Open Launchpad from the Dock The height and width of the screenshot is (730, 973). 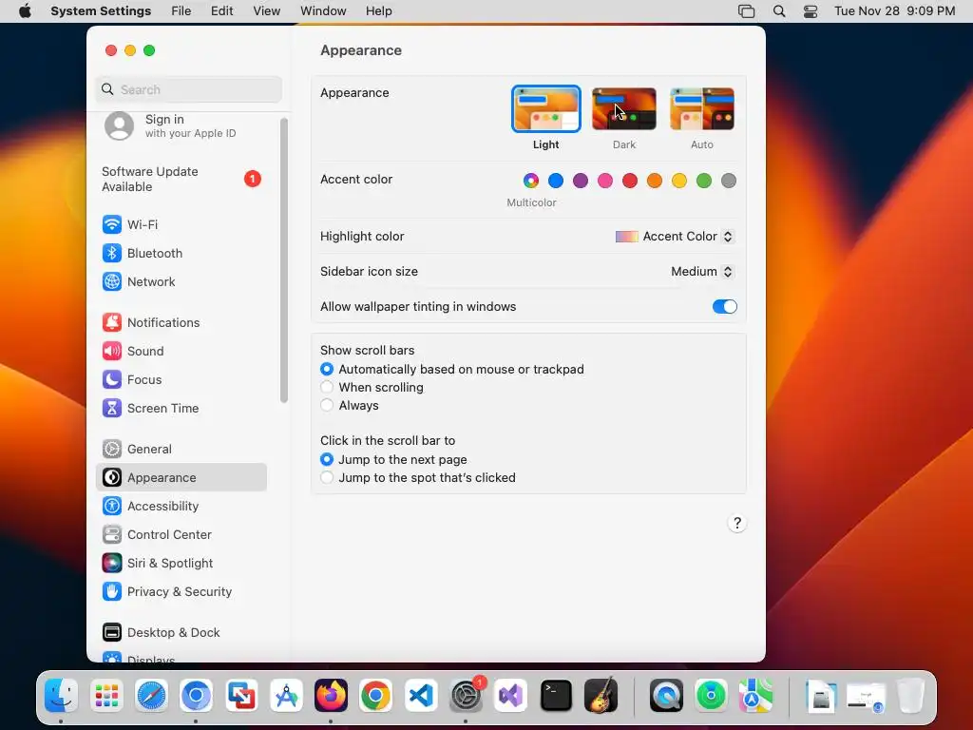tap(106, 695)
